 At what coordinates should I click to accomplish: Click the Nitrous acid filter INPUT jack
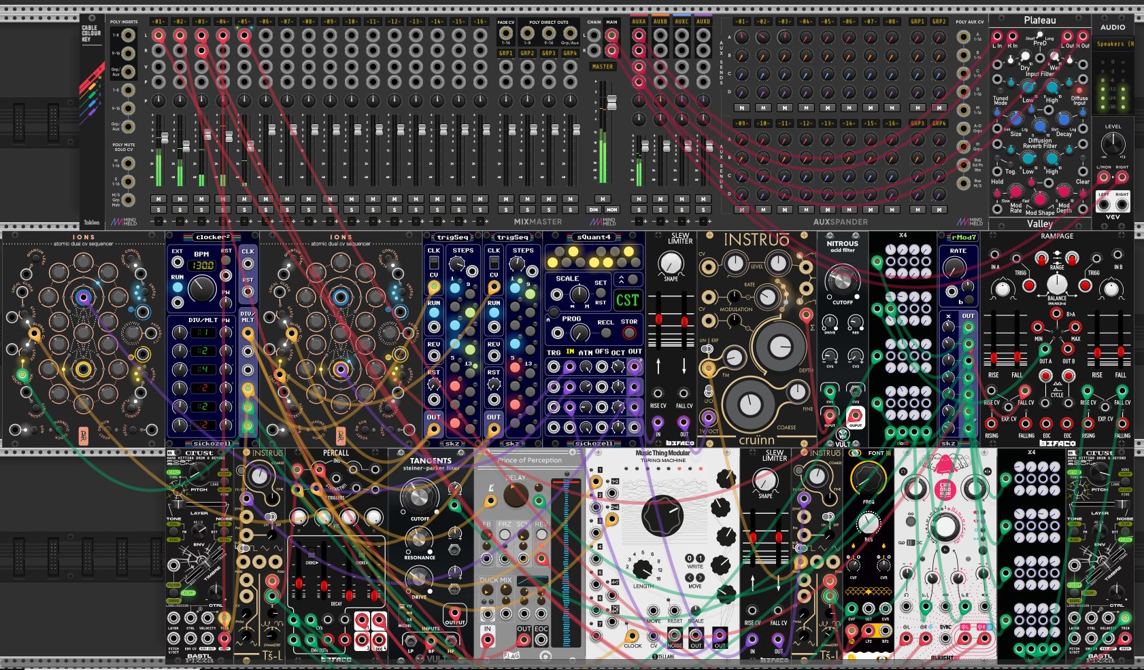coord(830,415)
